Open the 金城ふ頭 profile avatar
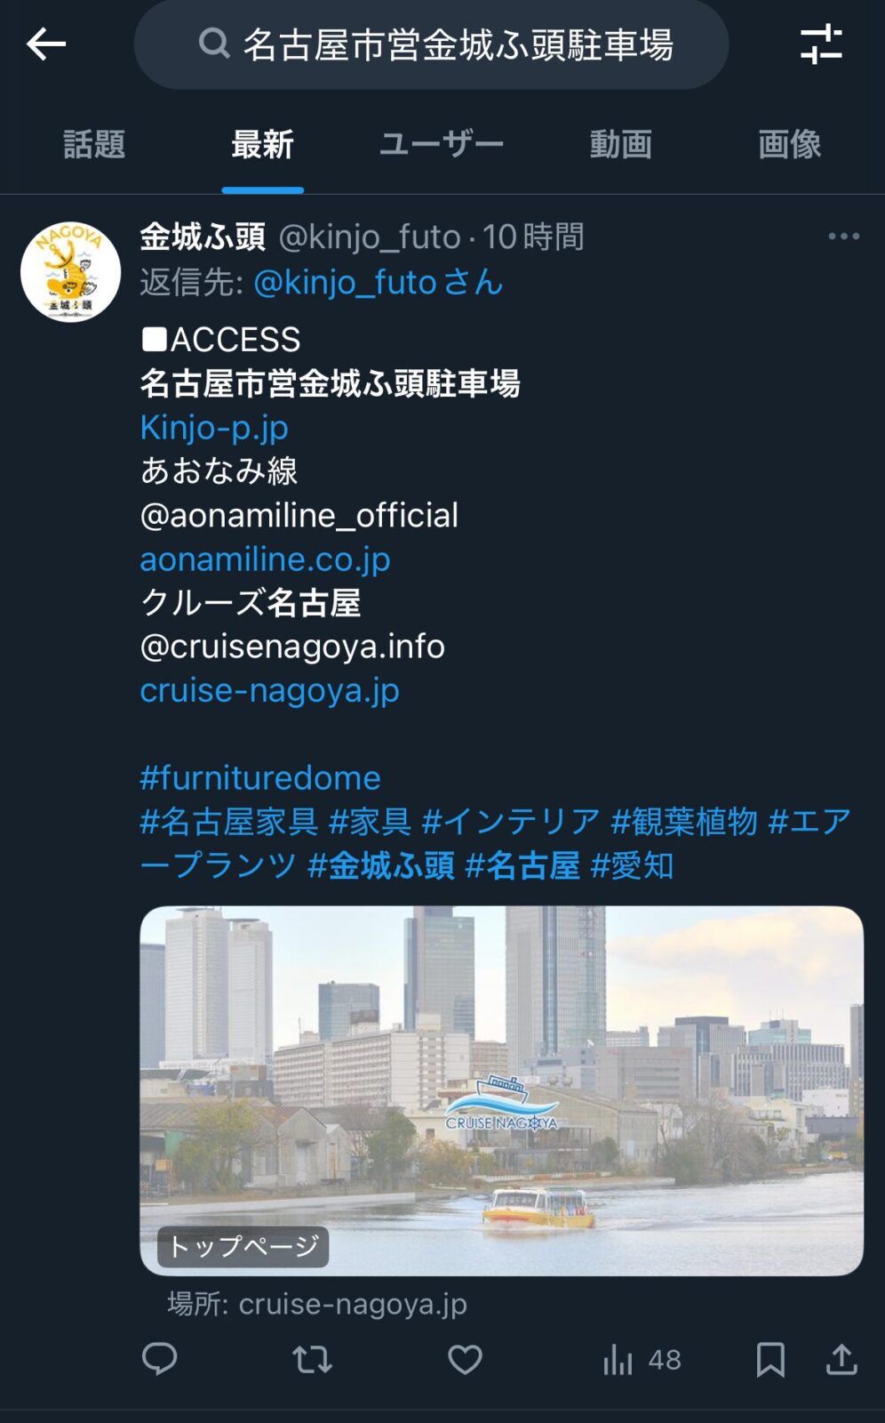 [x=70, y=272]
